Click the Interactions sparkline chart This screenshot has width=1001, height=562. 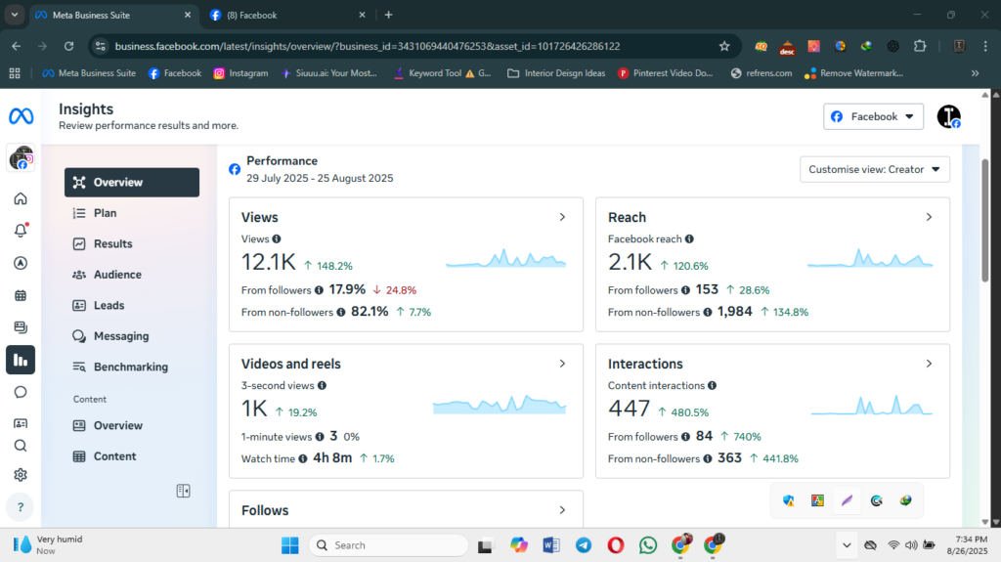872,405
